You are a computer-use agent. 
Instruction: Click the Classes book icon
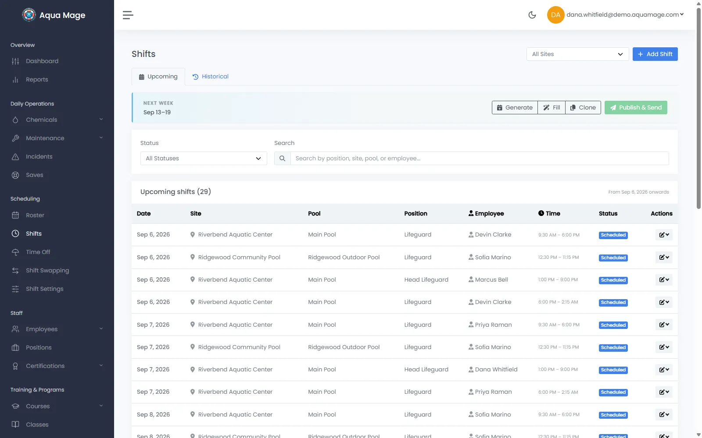pos(15,424)
